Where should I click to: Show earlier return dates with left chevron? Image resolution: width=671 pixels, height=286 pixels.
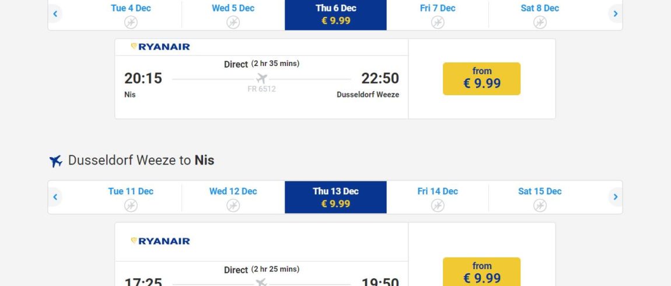click(x=55, y=197)
